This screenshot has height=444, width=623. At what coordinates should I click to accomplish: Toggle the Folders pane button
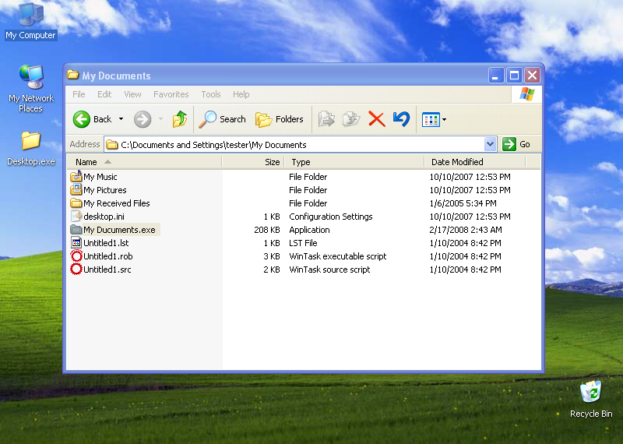[280, 119]
